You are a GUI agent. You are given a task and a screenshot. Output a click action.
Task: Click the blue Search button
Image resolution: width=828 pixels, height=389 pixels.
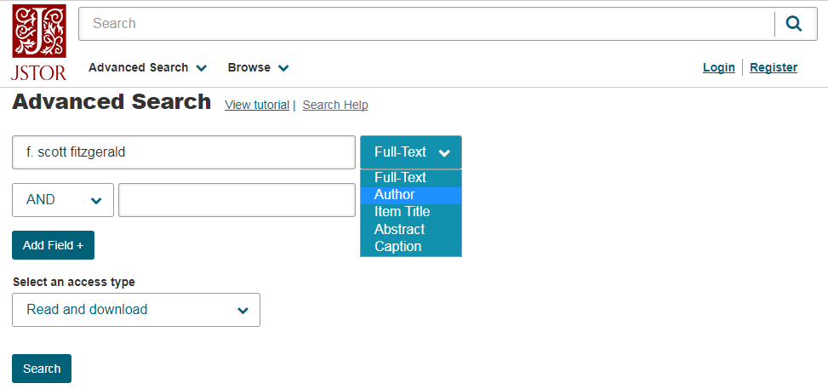click(42, 369)
